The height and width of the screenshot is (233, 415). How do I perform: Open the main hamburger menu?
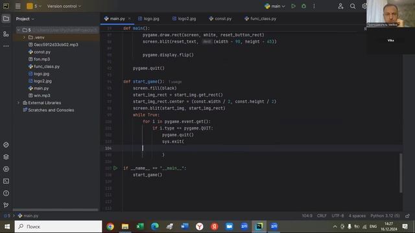pyautogui.click(x=18, y=6)
